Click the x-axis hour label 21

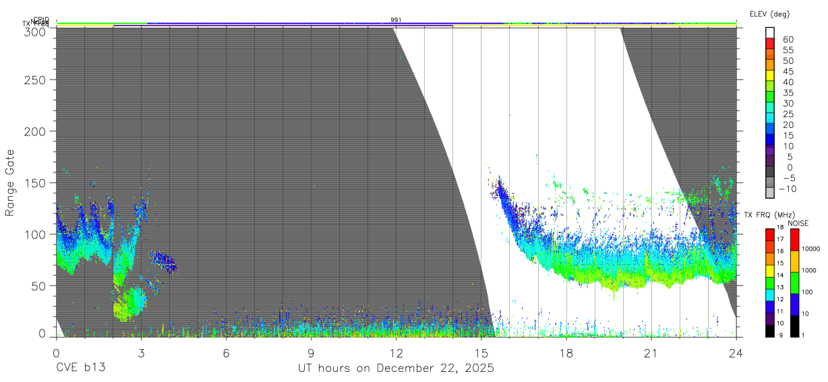[x=651, y=352]
